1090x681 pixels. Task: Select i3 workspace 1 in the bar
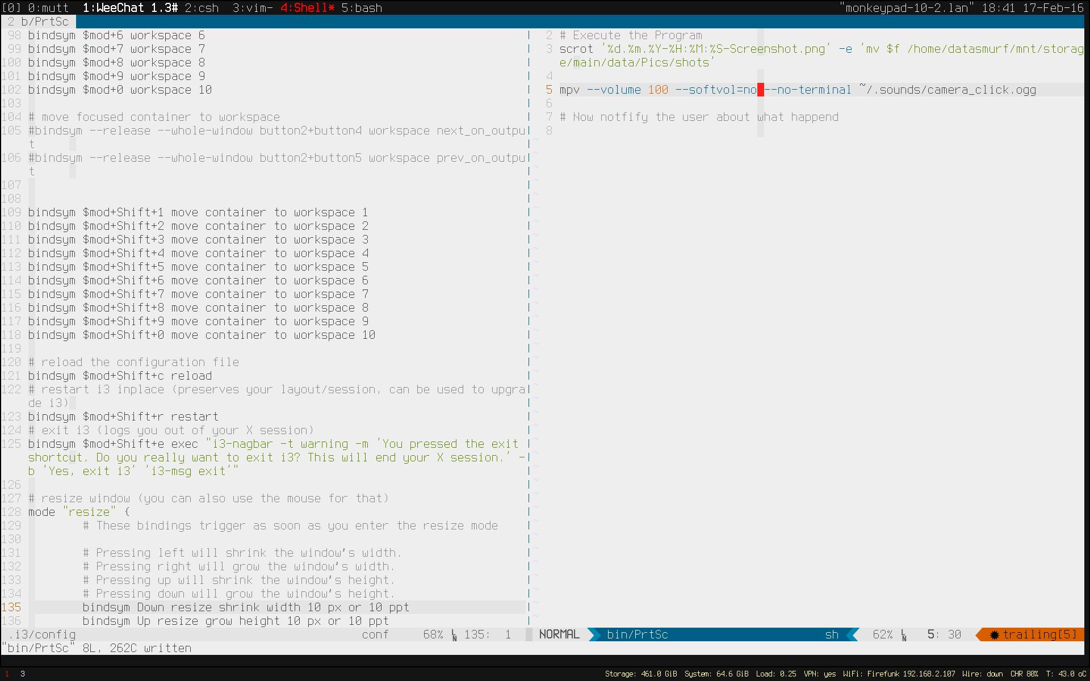[x=7, y=674]
